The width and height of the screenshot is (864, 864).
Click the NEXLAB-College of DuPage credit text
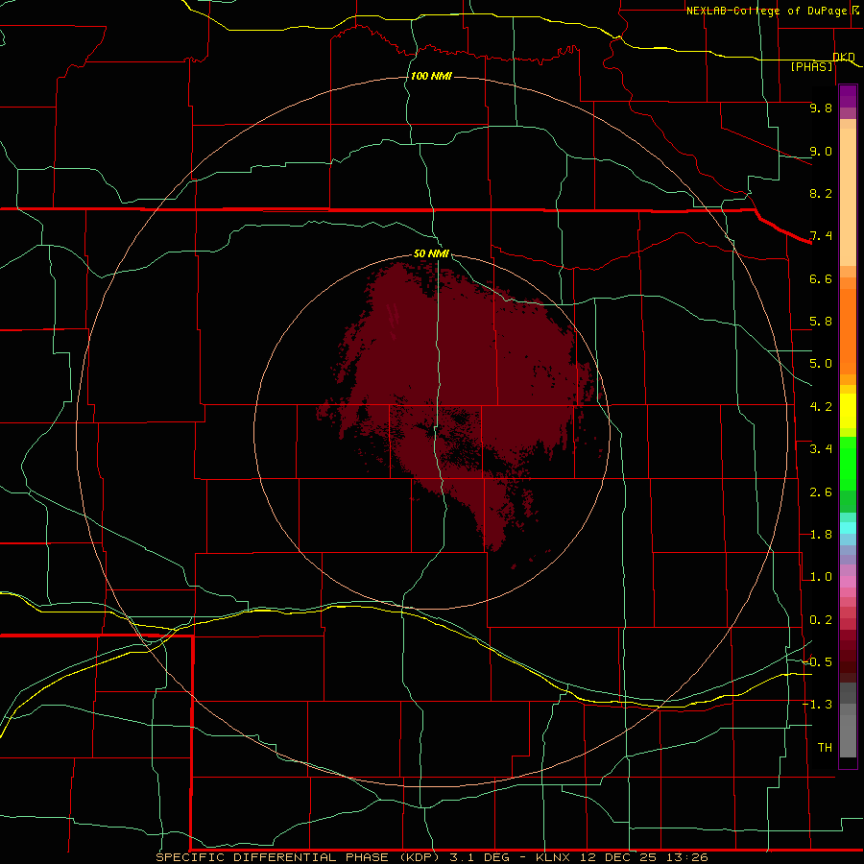(768, 11)
